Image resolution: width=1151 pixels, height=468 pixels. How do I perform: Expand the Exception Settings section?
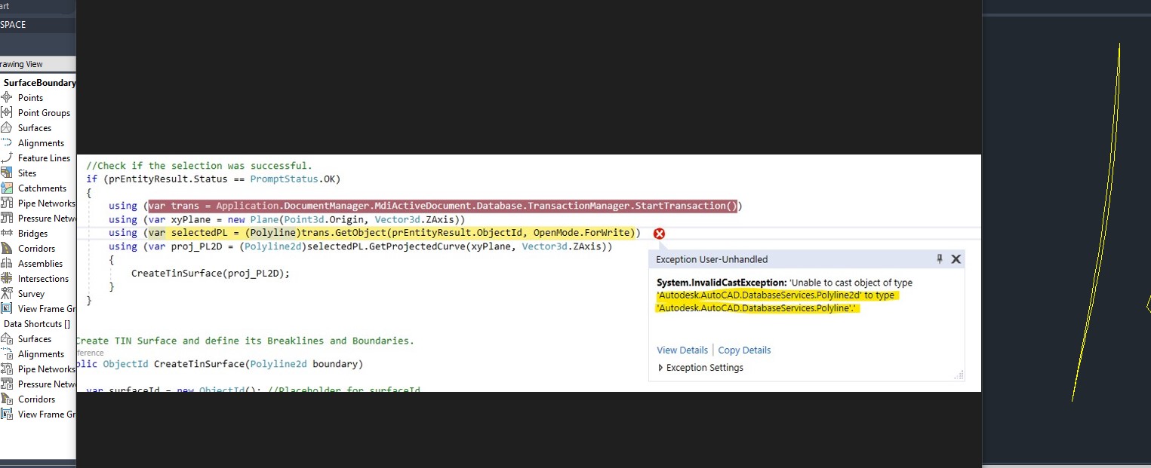(701, 368)
